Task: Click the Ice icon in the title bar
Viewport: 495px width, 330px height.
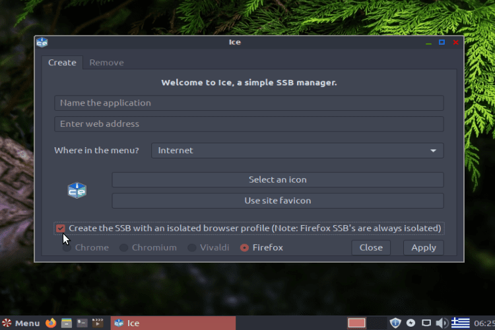Action: 42,42
